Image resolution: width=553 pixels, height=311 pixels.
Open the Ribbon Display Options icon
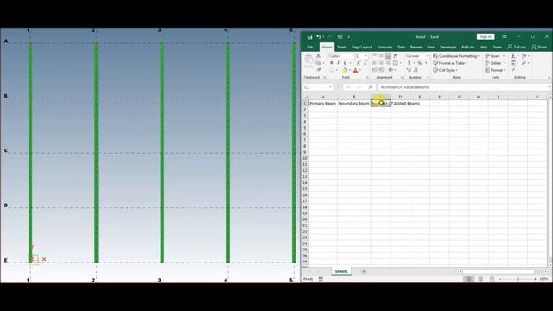pyautogui.click(x=505, y=36)
